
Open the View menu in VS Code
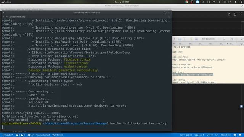point(19,10)
